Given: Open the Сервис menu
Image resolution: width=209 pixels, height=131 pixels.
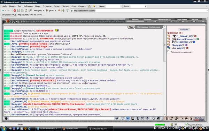Looking at the screenshot, I should (x=57, y=6).
